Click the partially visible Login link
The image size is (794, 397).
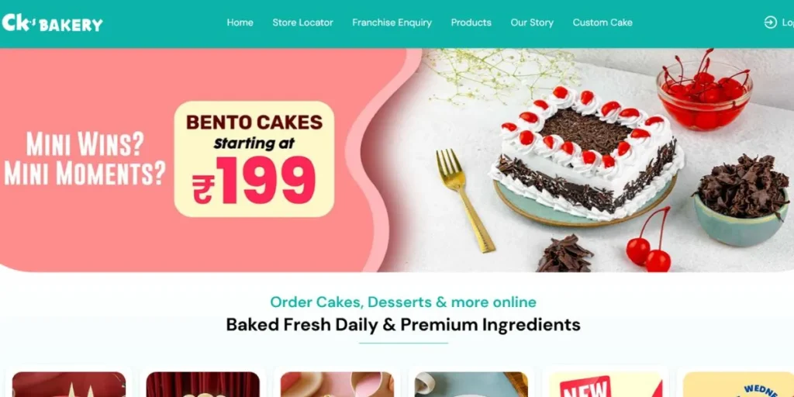[788, 22]
